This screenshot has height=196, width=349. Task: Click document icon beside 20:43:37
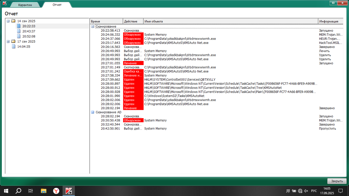[19, 31]
